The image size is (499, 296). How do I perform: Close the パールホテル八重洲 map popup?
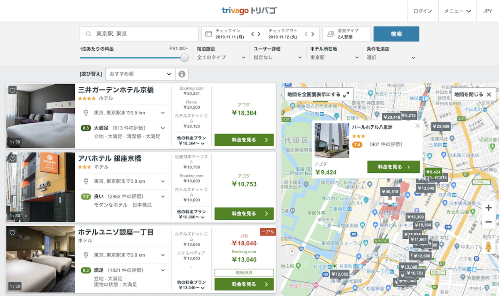coord(417,126)
